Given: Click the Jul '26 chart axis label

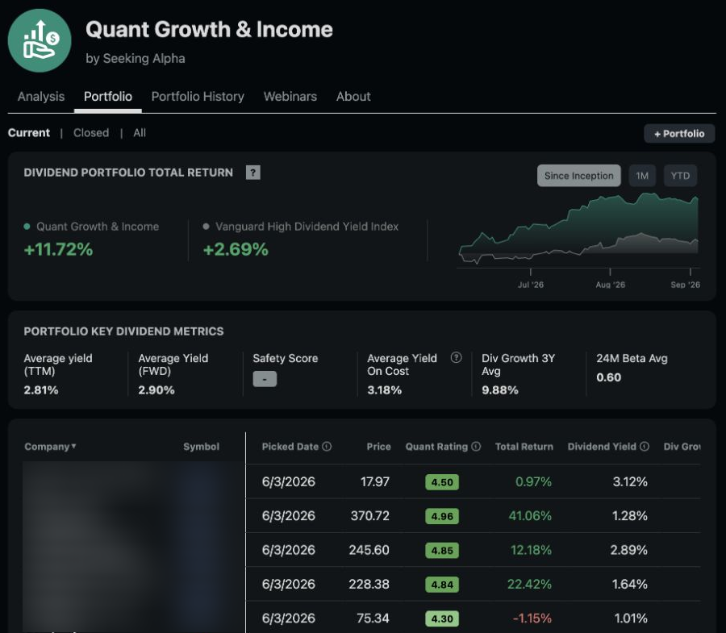Looking at the screenshot, I should [531, 285].
